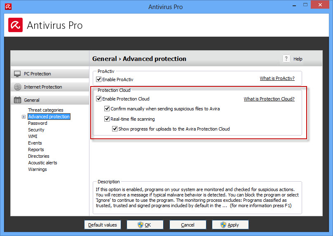Click the Help question mark icon
333x236 pixels.
tap(286, 58)
